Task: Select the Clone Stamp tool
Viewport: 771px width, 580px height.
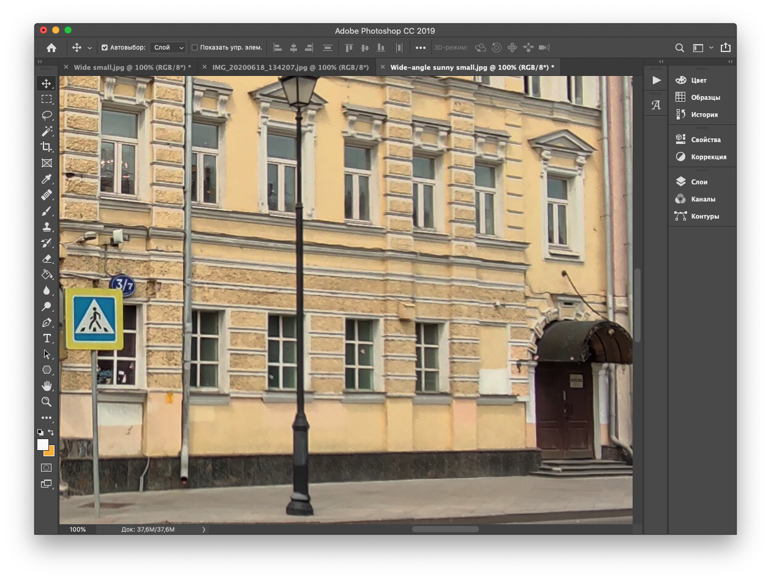Action: [x=47, y=227]
